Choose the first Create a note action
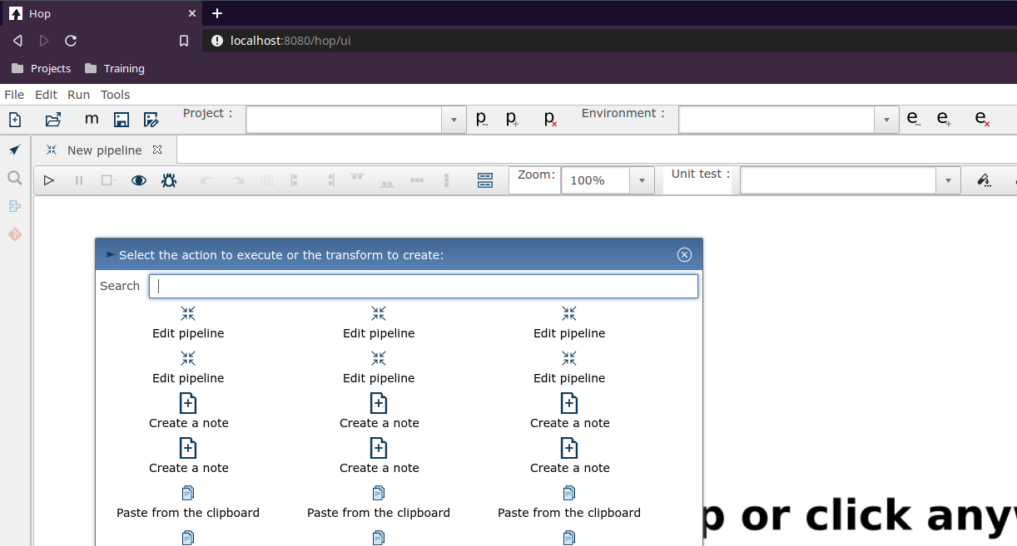Screen dimensions: 1017x546 (188, 411)
